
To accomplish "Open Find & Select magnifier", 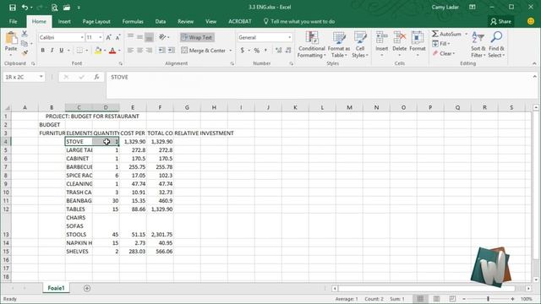I will (496, 45).
